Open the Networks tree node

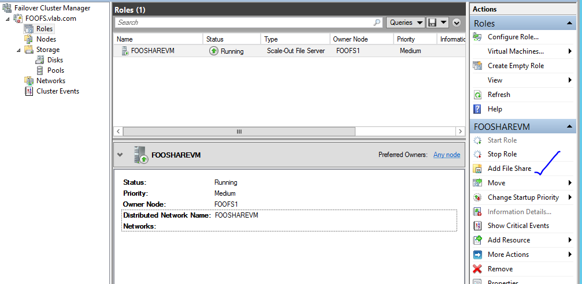tap(50, 80)
